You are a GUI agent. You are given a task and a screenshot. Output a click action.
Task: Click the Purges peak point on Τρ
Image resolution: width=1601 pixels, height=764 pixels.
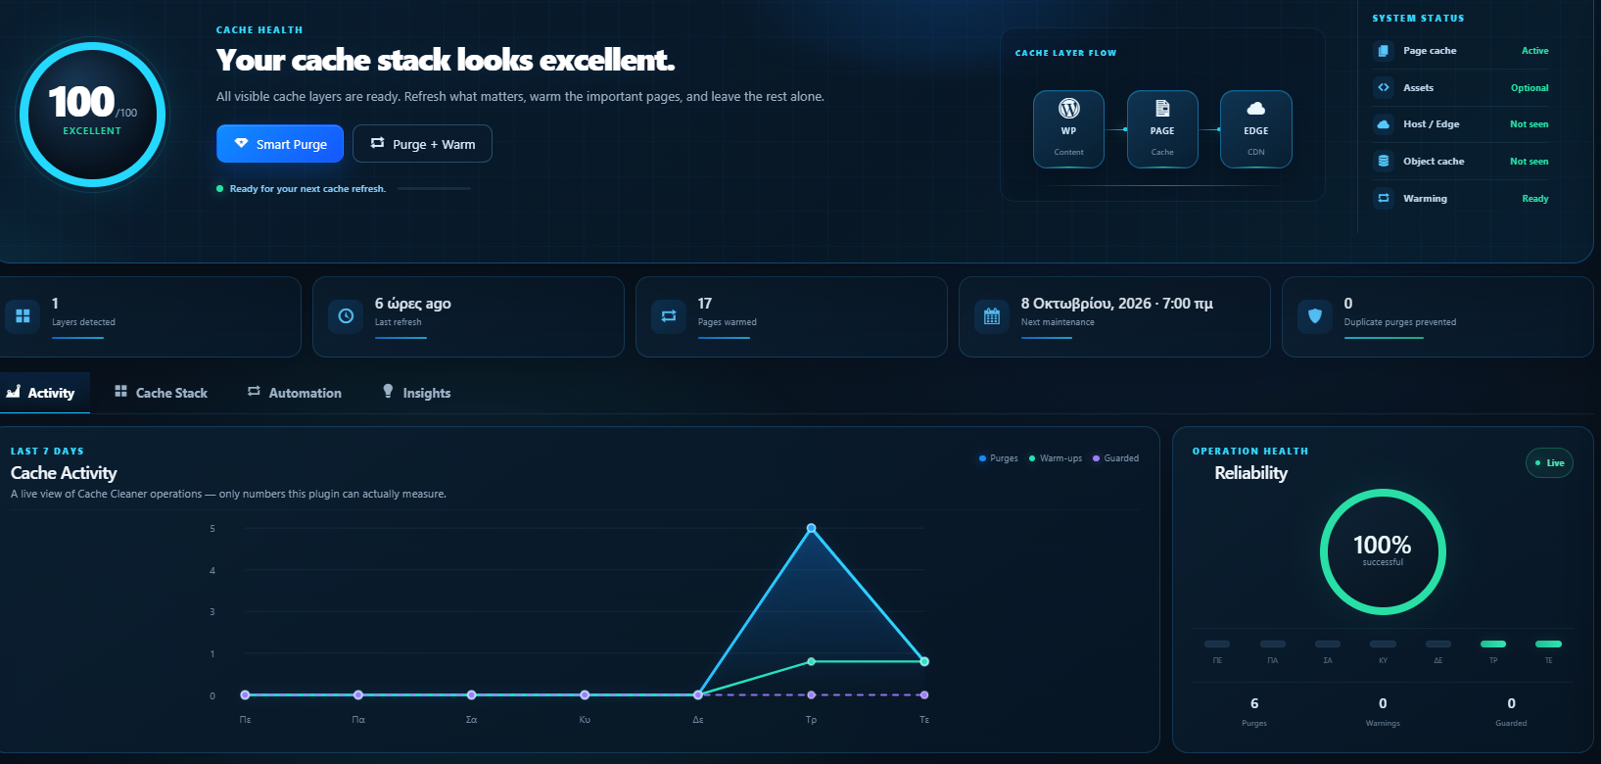pyautogui.click(x=811, y=529)
